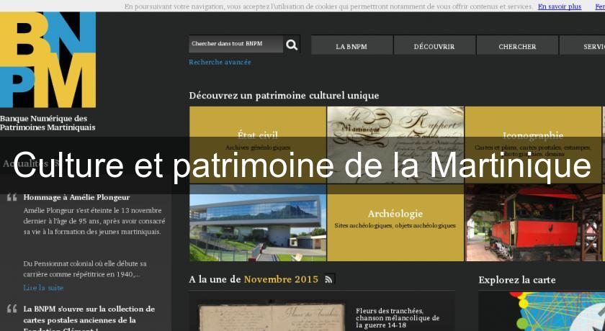Select the Iconographie tile
Image resolution: width=605 pixels, height=331 pixels.
click(533, 145)
